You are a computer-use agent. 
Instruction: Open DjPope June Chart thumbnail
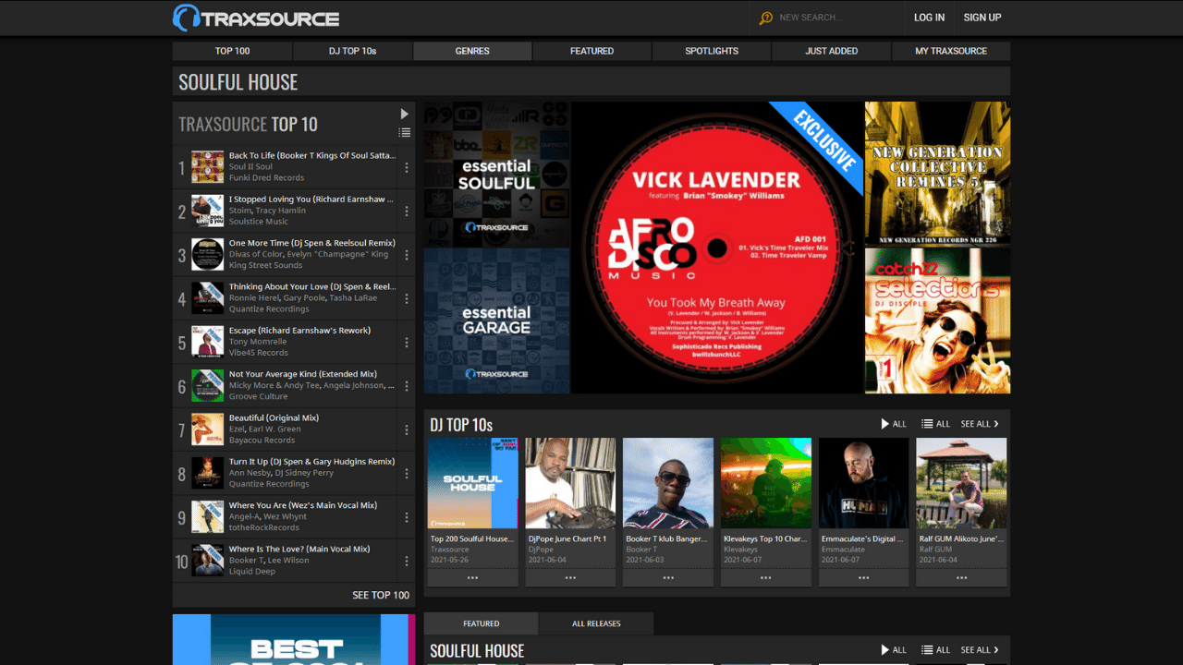[570, 483]
